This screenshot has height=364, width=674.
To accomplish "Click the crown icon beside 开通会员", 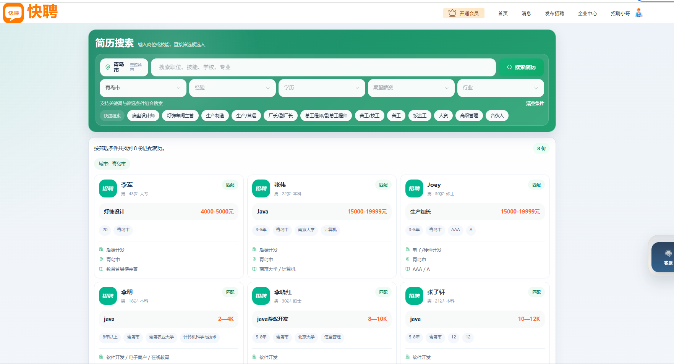I will click(x=452, y=13).
